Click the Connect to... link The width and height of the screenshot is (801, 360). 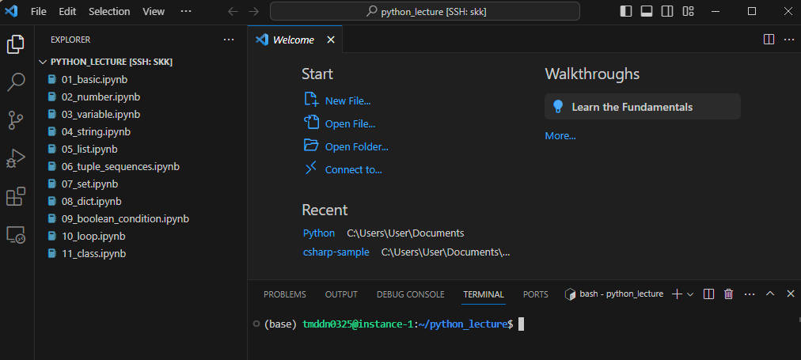click(354, 170)
